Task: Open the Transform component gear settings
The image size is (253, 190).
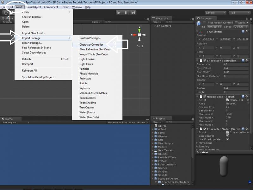Action: click(x=247, y=32)
